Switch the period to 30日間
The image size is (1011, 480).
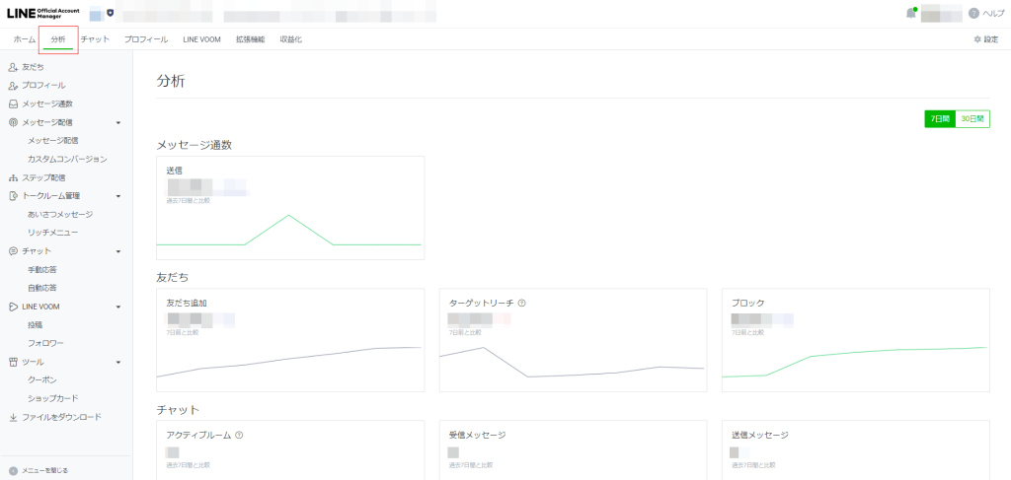click(972, 119)
